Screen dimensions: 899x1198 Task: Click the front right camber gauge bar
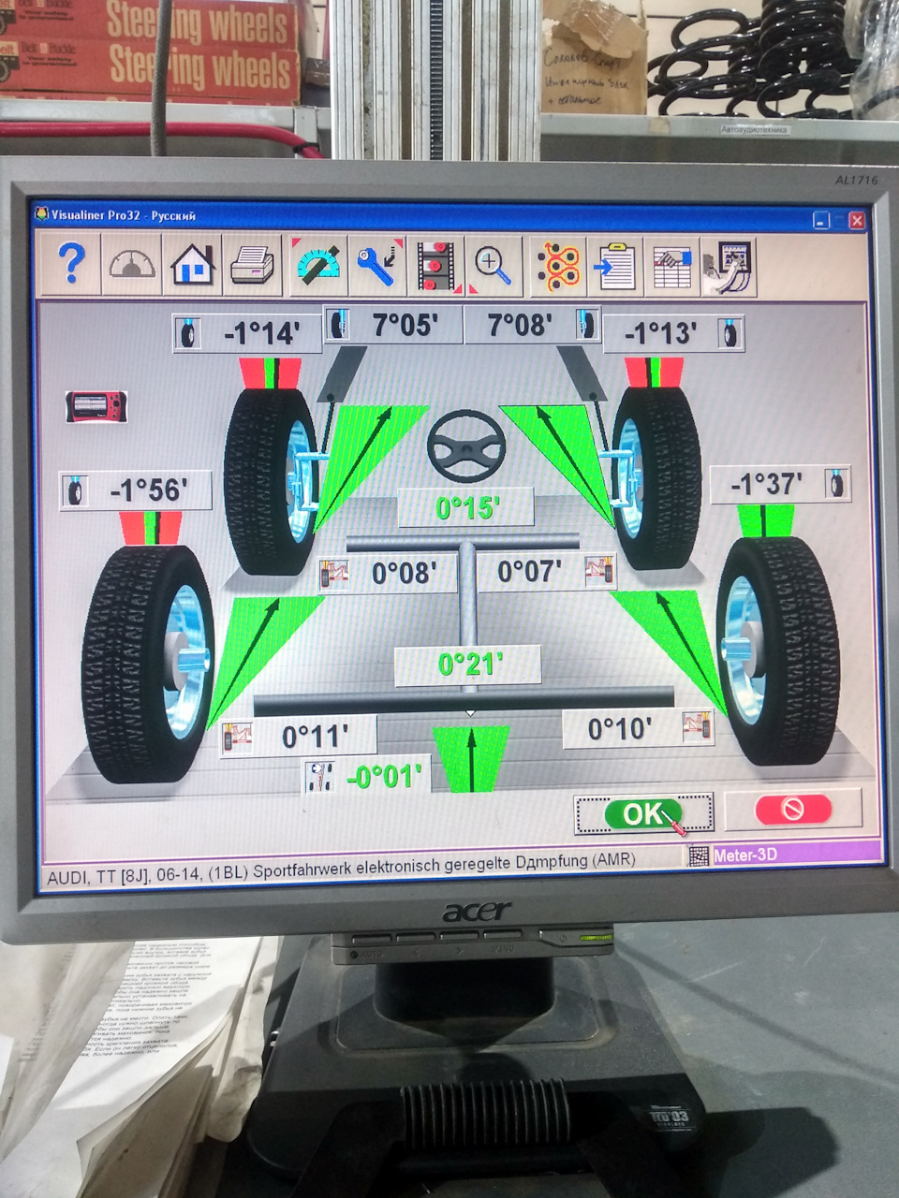(x=655, y=373)
